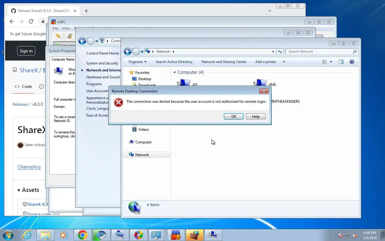Select the Code tab on GitHub
Screen dimensions: 385x241
click(23, 86)
